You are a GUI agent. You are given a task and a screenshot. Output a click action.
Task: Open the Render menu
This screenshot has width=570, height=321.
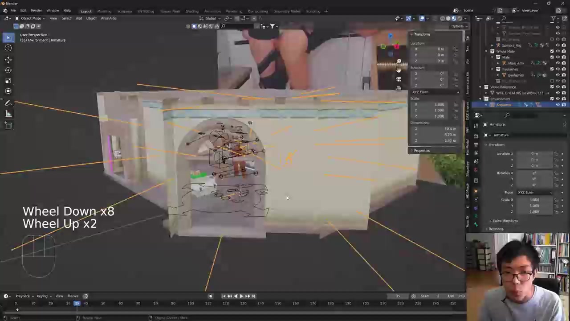36,10
